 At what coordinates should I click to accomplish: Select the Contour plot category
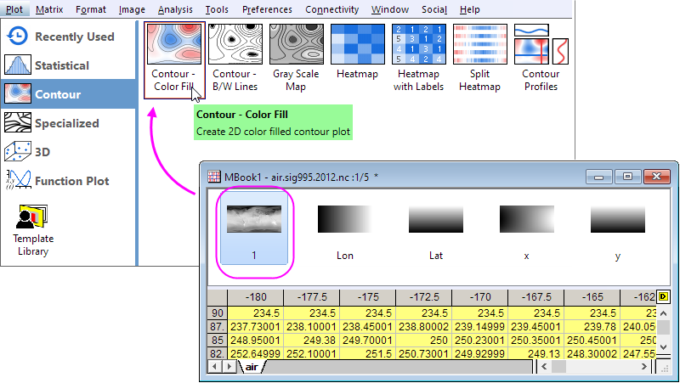pos(70,94)
